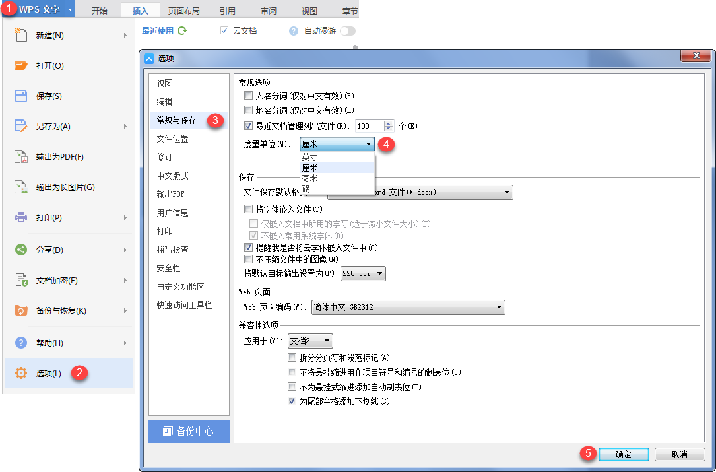Click the printer icon
The width and height of the screenshot is (716, 472).
(x=21, y=217)
